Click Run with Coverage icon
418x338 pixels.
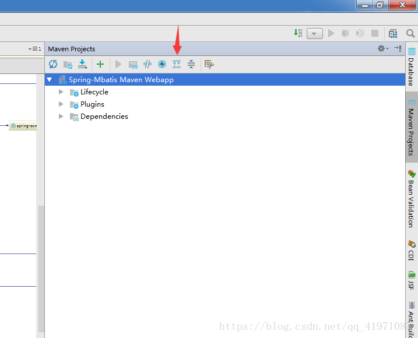pos(360,33)
